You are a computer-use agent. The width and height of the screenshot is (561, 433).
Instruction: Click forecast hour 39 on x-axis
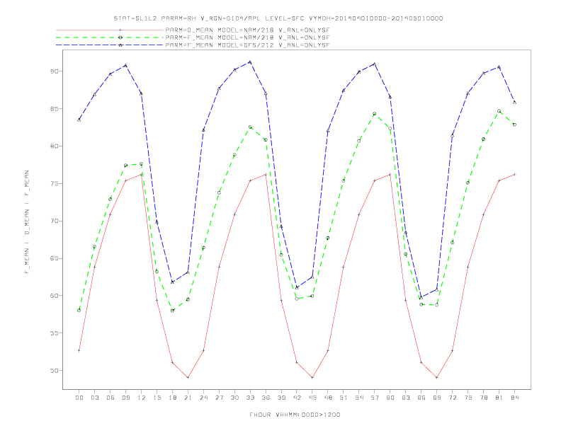pos(281,398)
